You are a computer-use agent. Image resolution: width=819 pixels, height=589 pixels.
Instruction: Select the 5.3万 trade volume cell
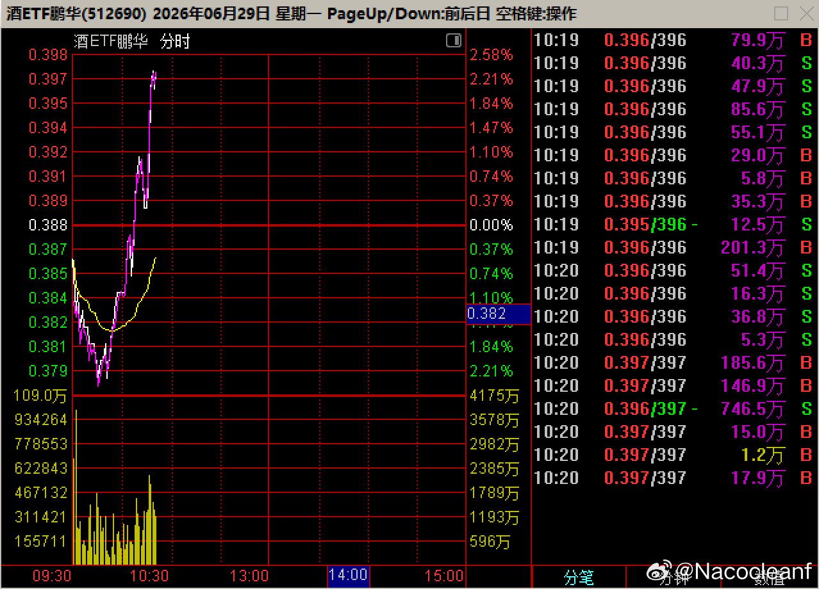763,340
